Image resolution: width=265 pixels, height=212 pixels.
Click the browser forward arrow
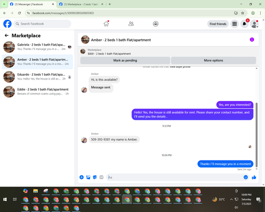pos(12,13)
